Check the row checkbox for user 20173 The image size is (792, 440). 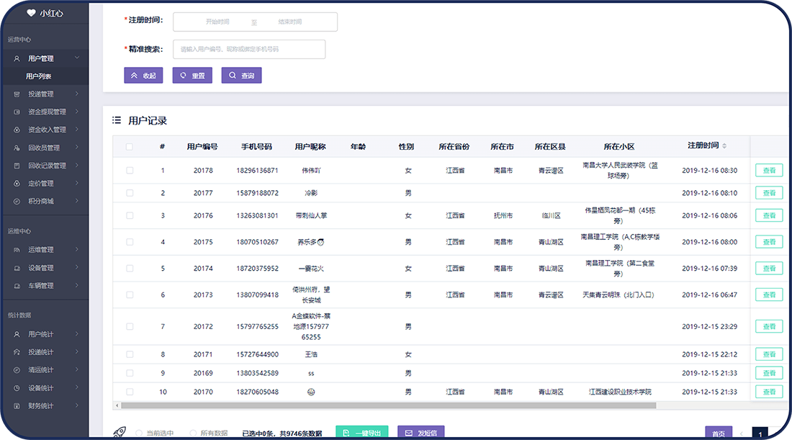tap(130, 295)
